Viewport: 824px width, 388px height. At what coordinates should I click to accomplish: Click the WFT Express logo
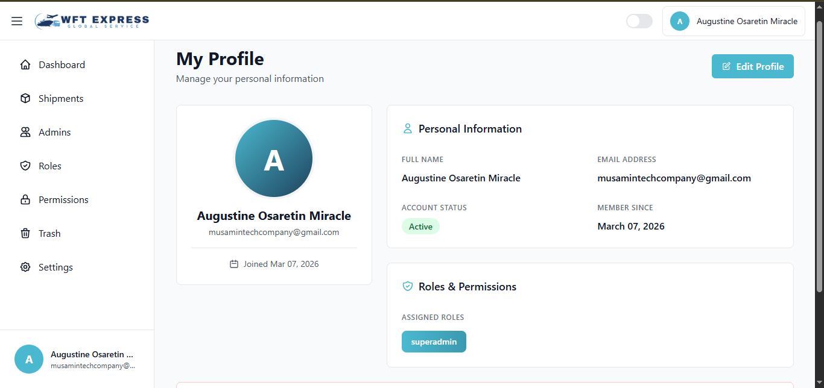click(x=92, y=20)
